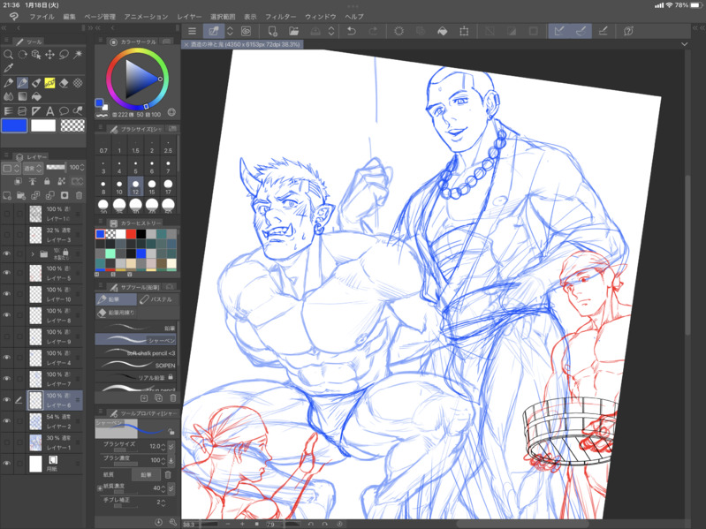
Task: Delete layer with trash icon in layer panel
Action: (x=79, y=195)
